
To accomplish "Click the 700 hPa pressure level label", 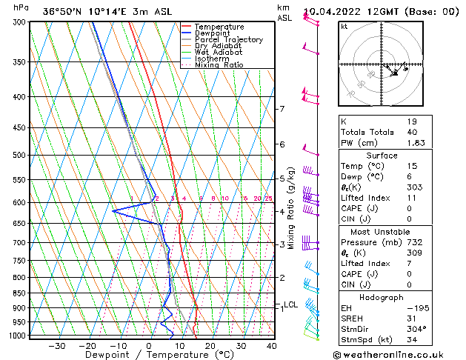I will coord(21,243).
